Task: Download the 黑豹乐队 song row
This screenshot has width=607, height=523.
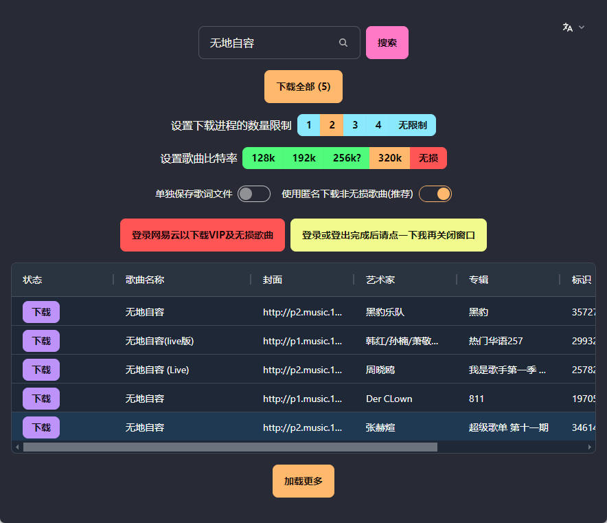Action: coord(41,312)
